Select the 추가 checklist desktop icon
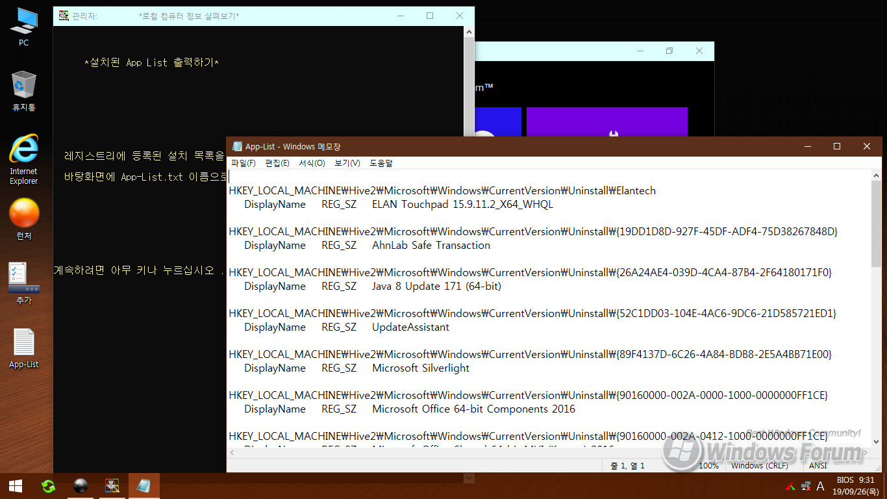Viewport: 887px width, 499px height. click(23, 283)
